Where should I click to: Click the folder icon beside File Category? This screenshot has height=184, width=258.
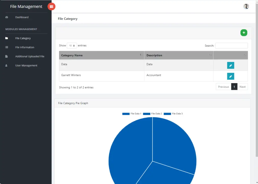tap(6, 38)
